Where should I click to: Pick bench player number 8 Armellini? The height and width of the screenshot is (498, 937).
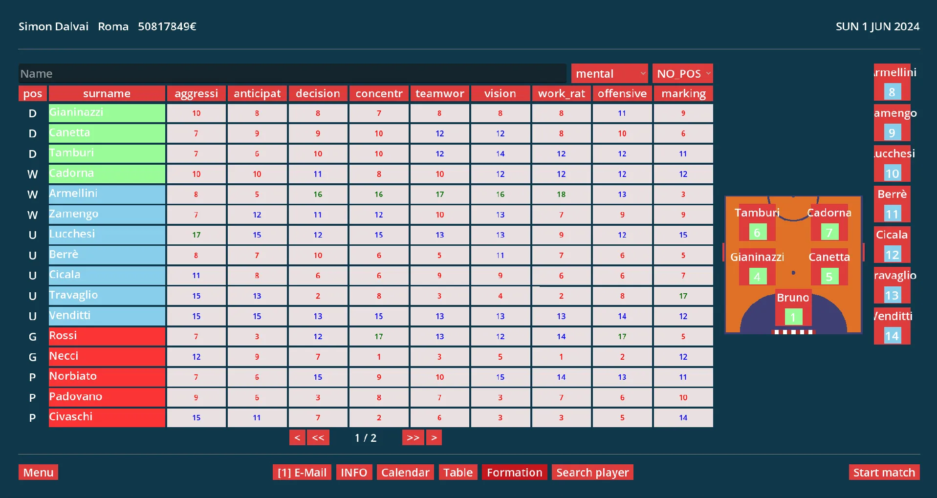[x=892, y=91]
